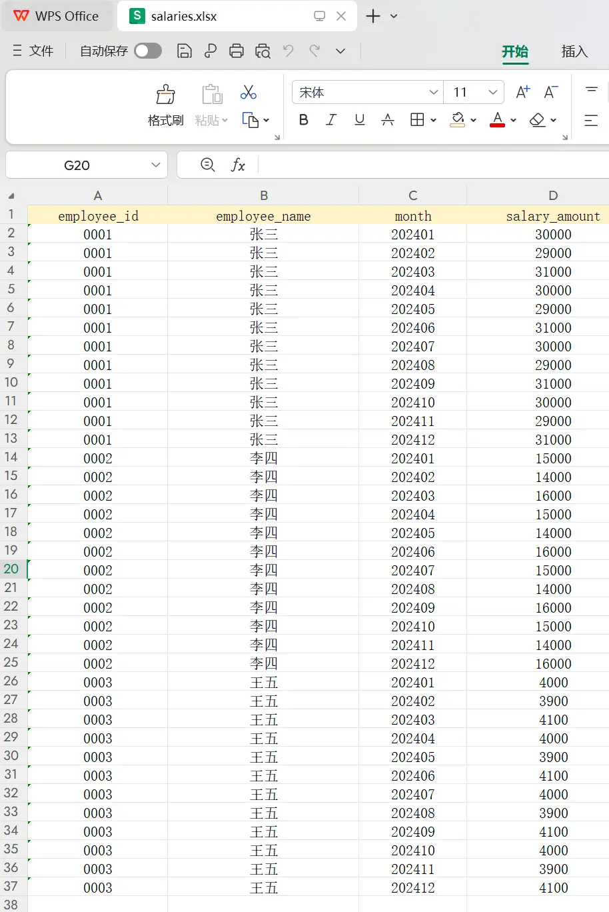This screenshot has height=912, width=609.
Task: Click the left align text icon
Action: 591,121
